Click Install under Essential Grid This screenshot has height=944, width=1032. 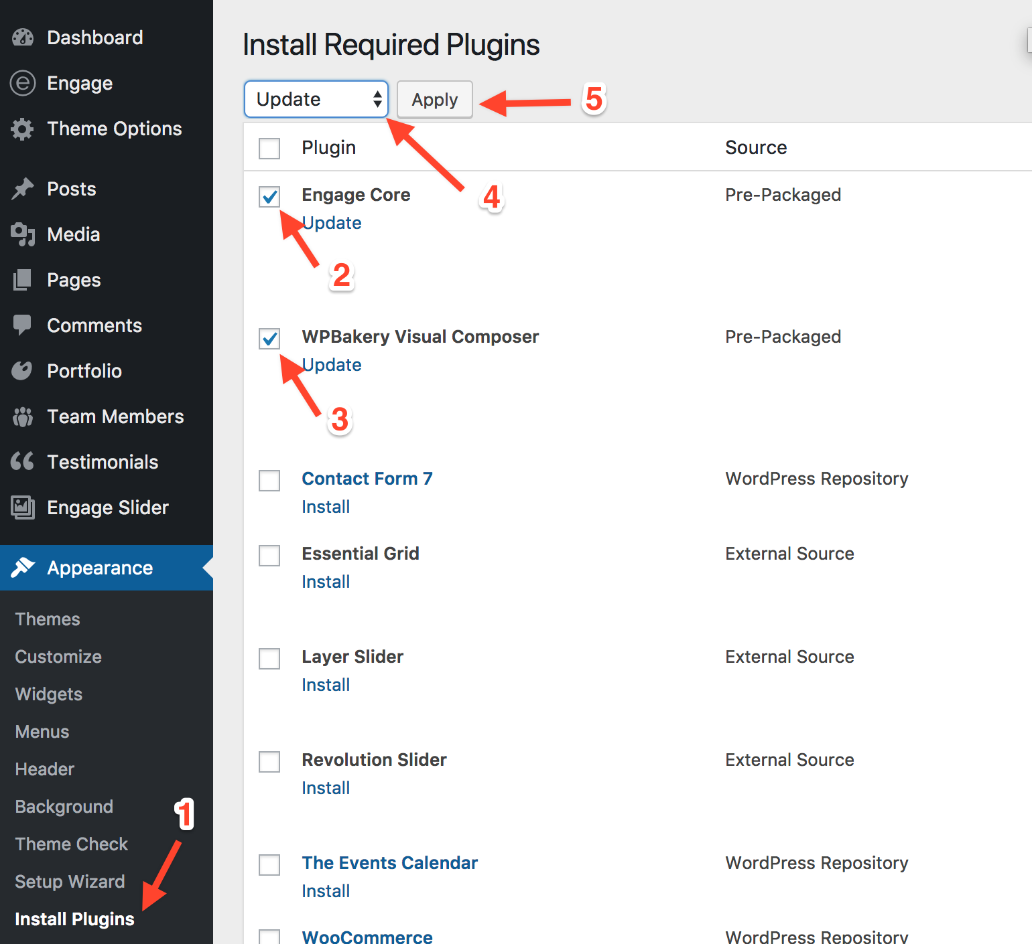(x=326, y=582)
